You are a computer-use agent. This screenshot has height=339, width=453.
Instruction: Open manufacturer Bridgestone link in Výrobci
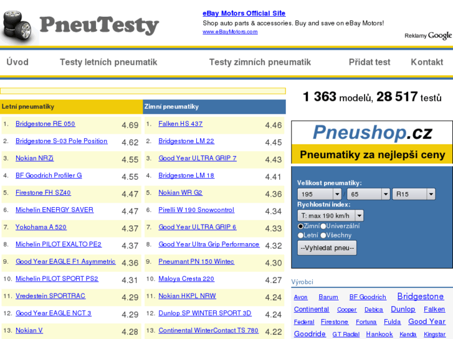[x=421, y=296]
